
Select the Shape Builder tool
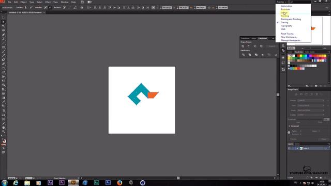click(4, 85)
